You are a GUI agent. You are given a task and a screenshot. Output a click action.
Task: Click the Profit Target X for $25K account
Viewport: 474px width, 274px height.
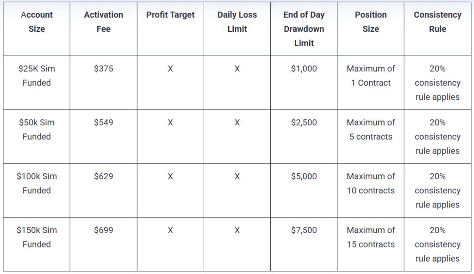click(x=170, y=69)
